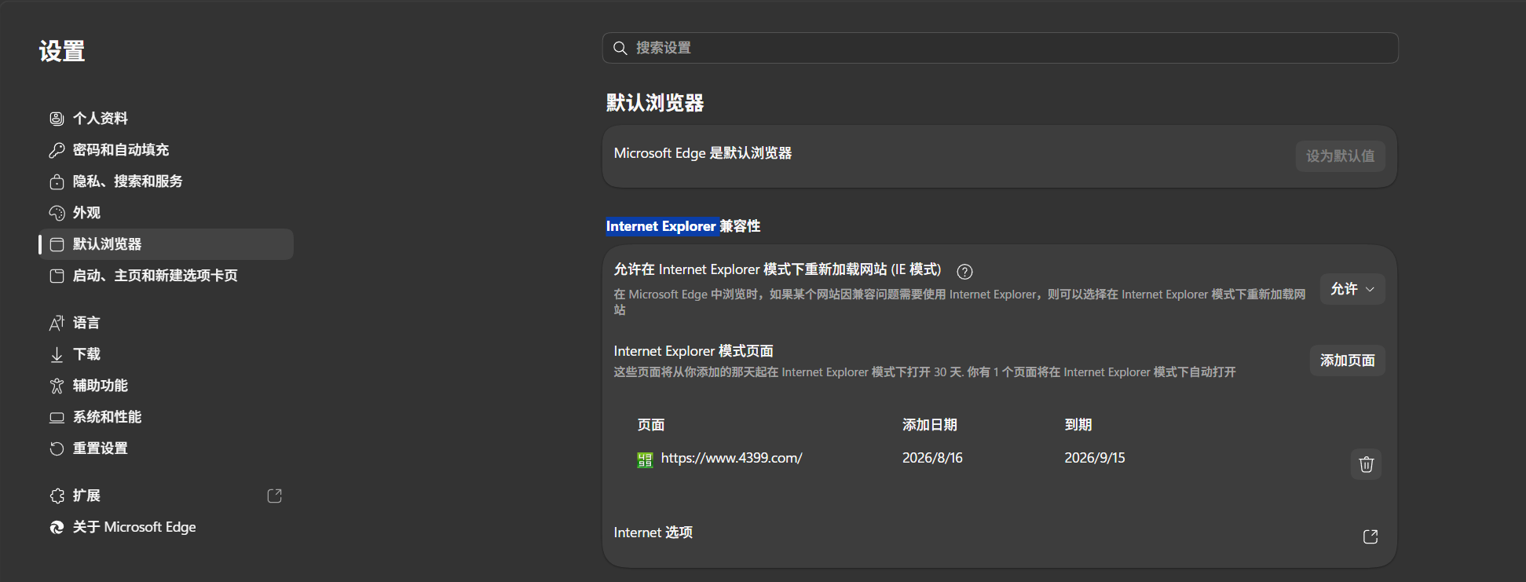Click the 2026/8/16 added date cell
1526x582 pixels.
click(x=932, y=458)
